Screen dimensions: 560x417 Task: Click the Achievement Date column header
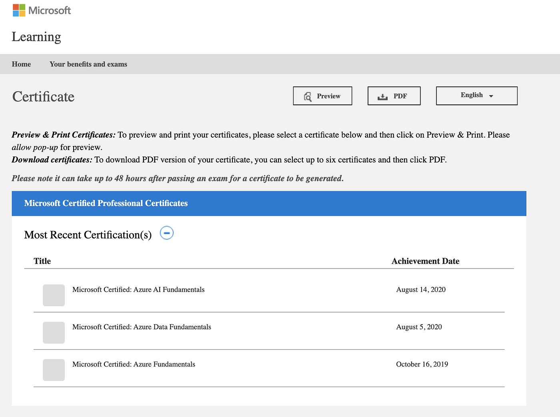click(425, 261)
